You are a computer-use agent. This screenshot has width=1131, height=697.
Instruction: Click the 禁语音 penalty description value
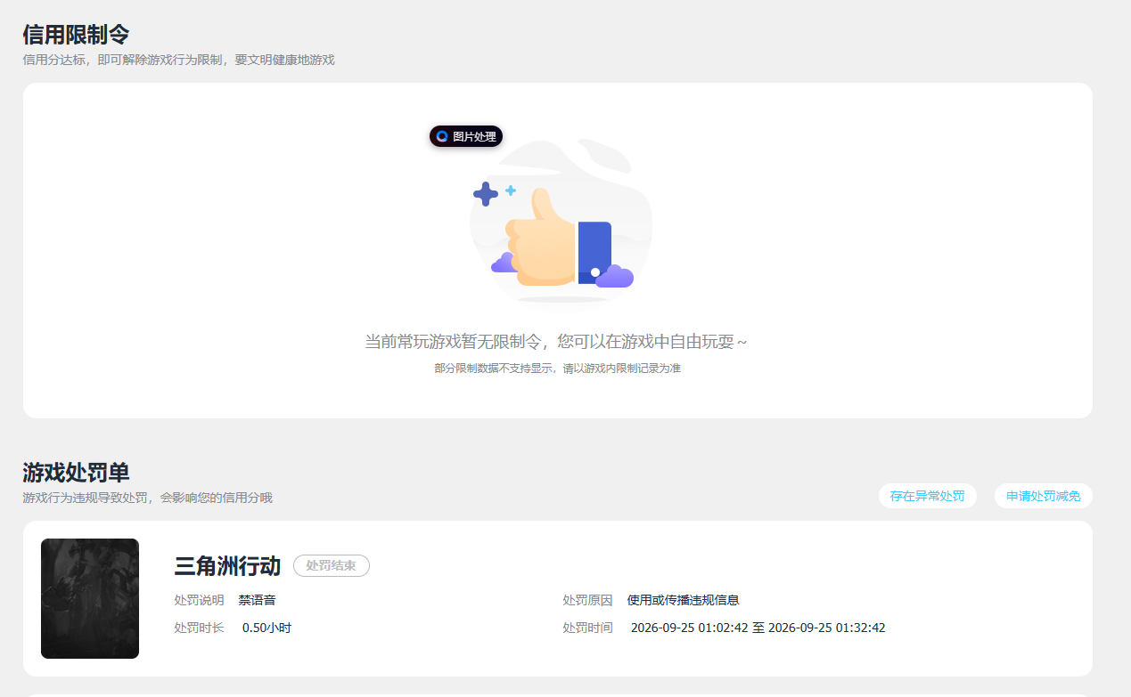(x=257, y=600)
